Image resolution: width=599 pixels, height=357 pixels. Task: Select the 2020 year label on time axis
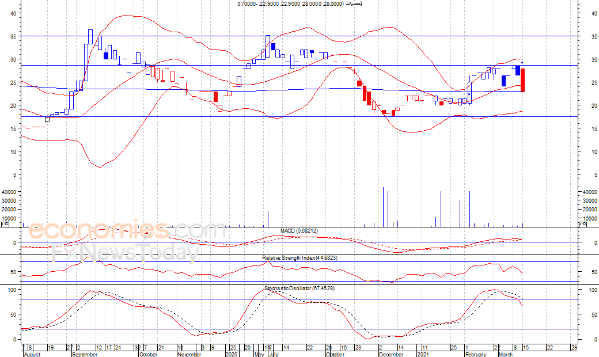point(232,354)
